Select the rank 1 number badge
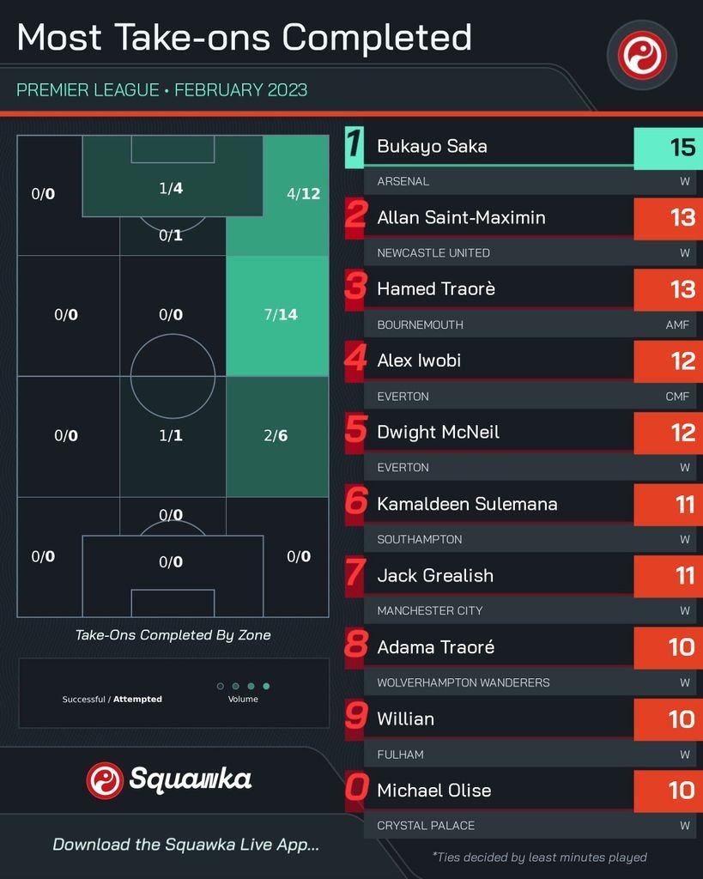This screenshot has height=879, width=703. point(355,147)
